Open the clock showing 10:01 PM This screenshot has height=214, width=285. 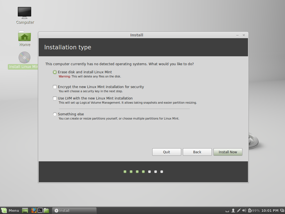(270, 211)
